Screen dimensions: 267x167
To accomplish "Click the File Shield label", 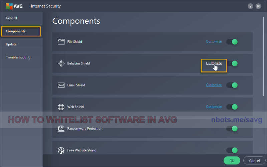I will (x=74, y=42).
